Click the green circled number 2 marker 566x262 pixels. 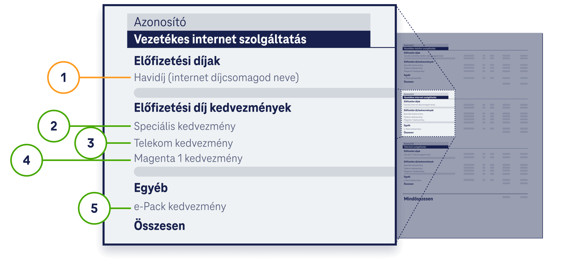[54, 126]
